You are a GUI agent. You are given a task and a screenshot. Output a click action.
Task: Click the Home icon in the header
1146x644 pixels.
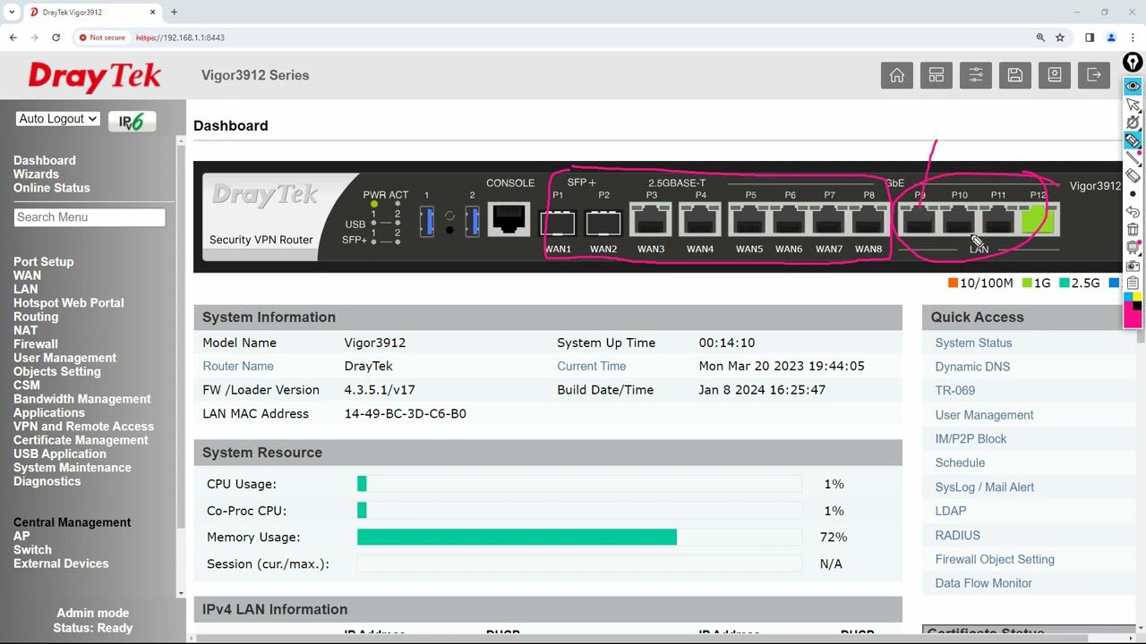click(896, 75)
